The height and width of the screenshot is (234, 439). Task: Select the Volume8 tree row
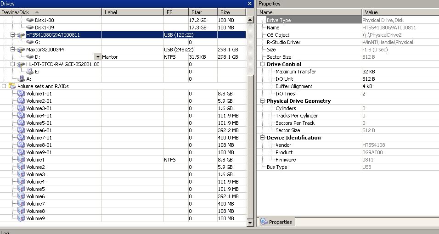(x=123, y=211)
